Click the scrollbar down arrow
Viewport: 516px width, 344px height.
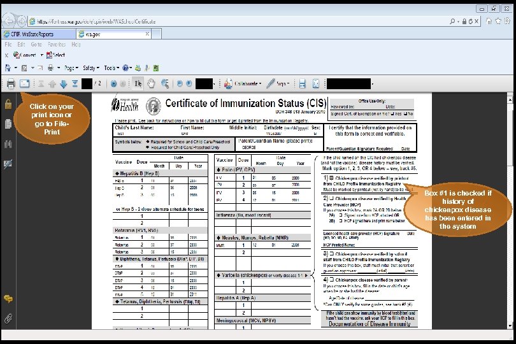(x=510, y=326)
